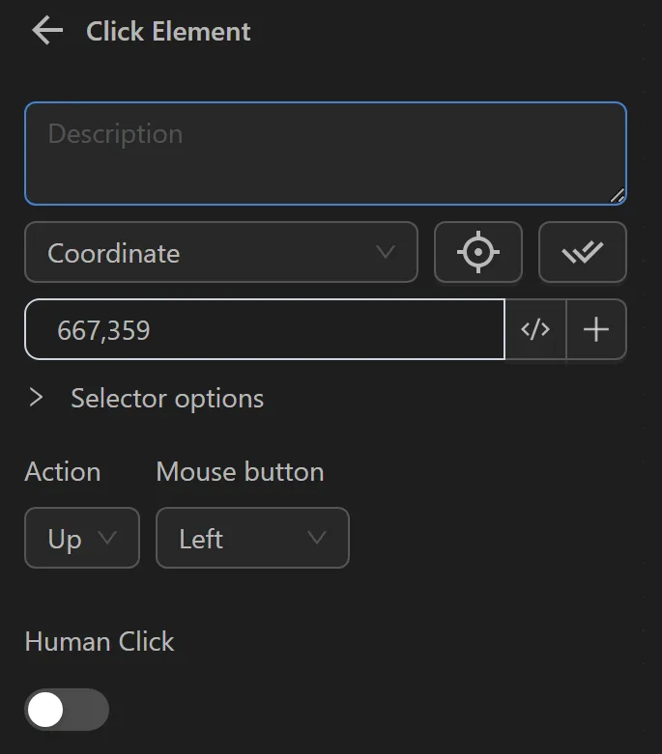The width and height of the screenshot is (662, 754).
Task: Click the Description text area
Action: pyautogui.click(x=325, y=153)
